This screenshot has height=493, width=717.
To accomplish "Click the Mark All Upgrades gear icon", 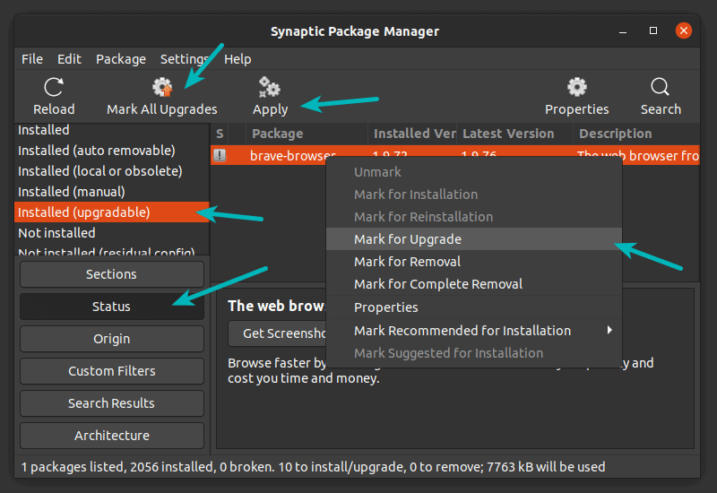I will 162,88.
